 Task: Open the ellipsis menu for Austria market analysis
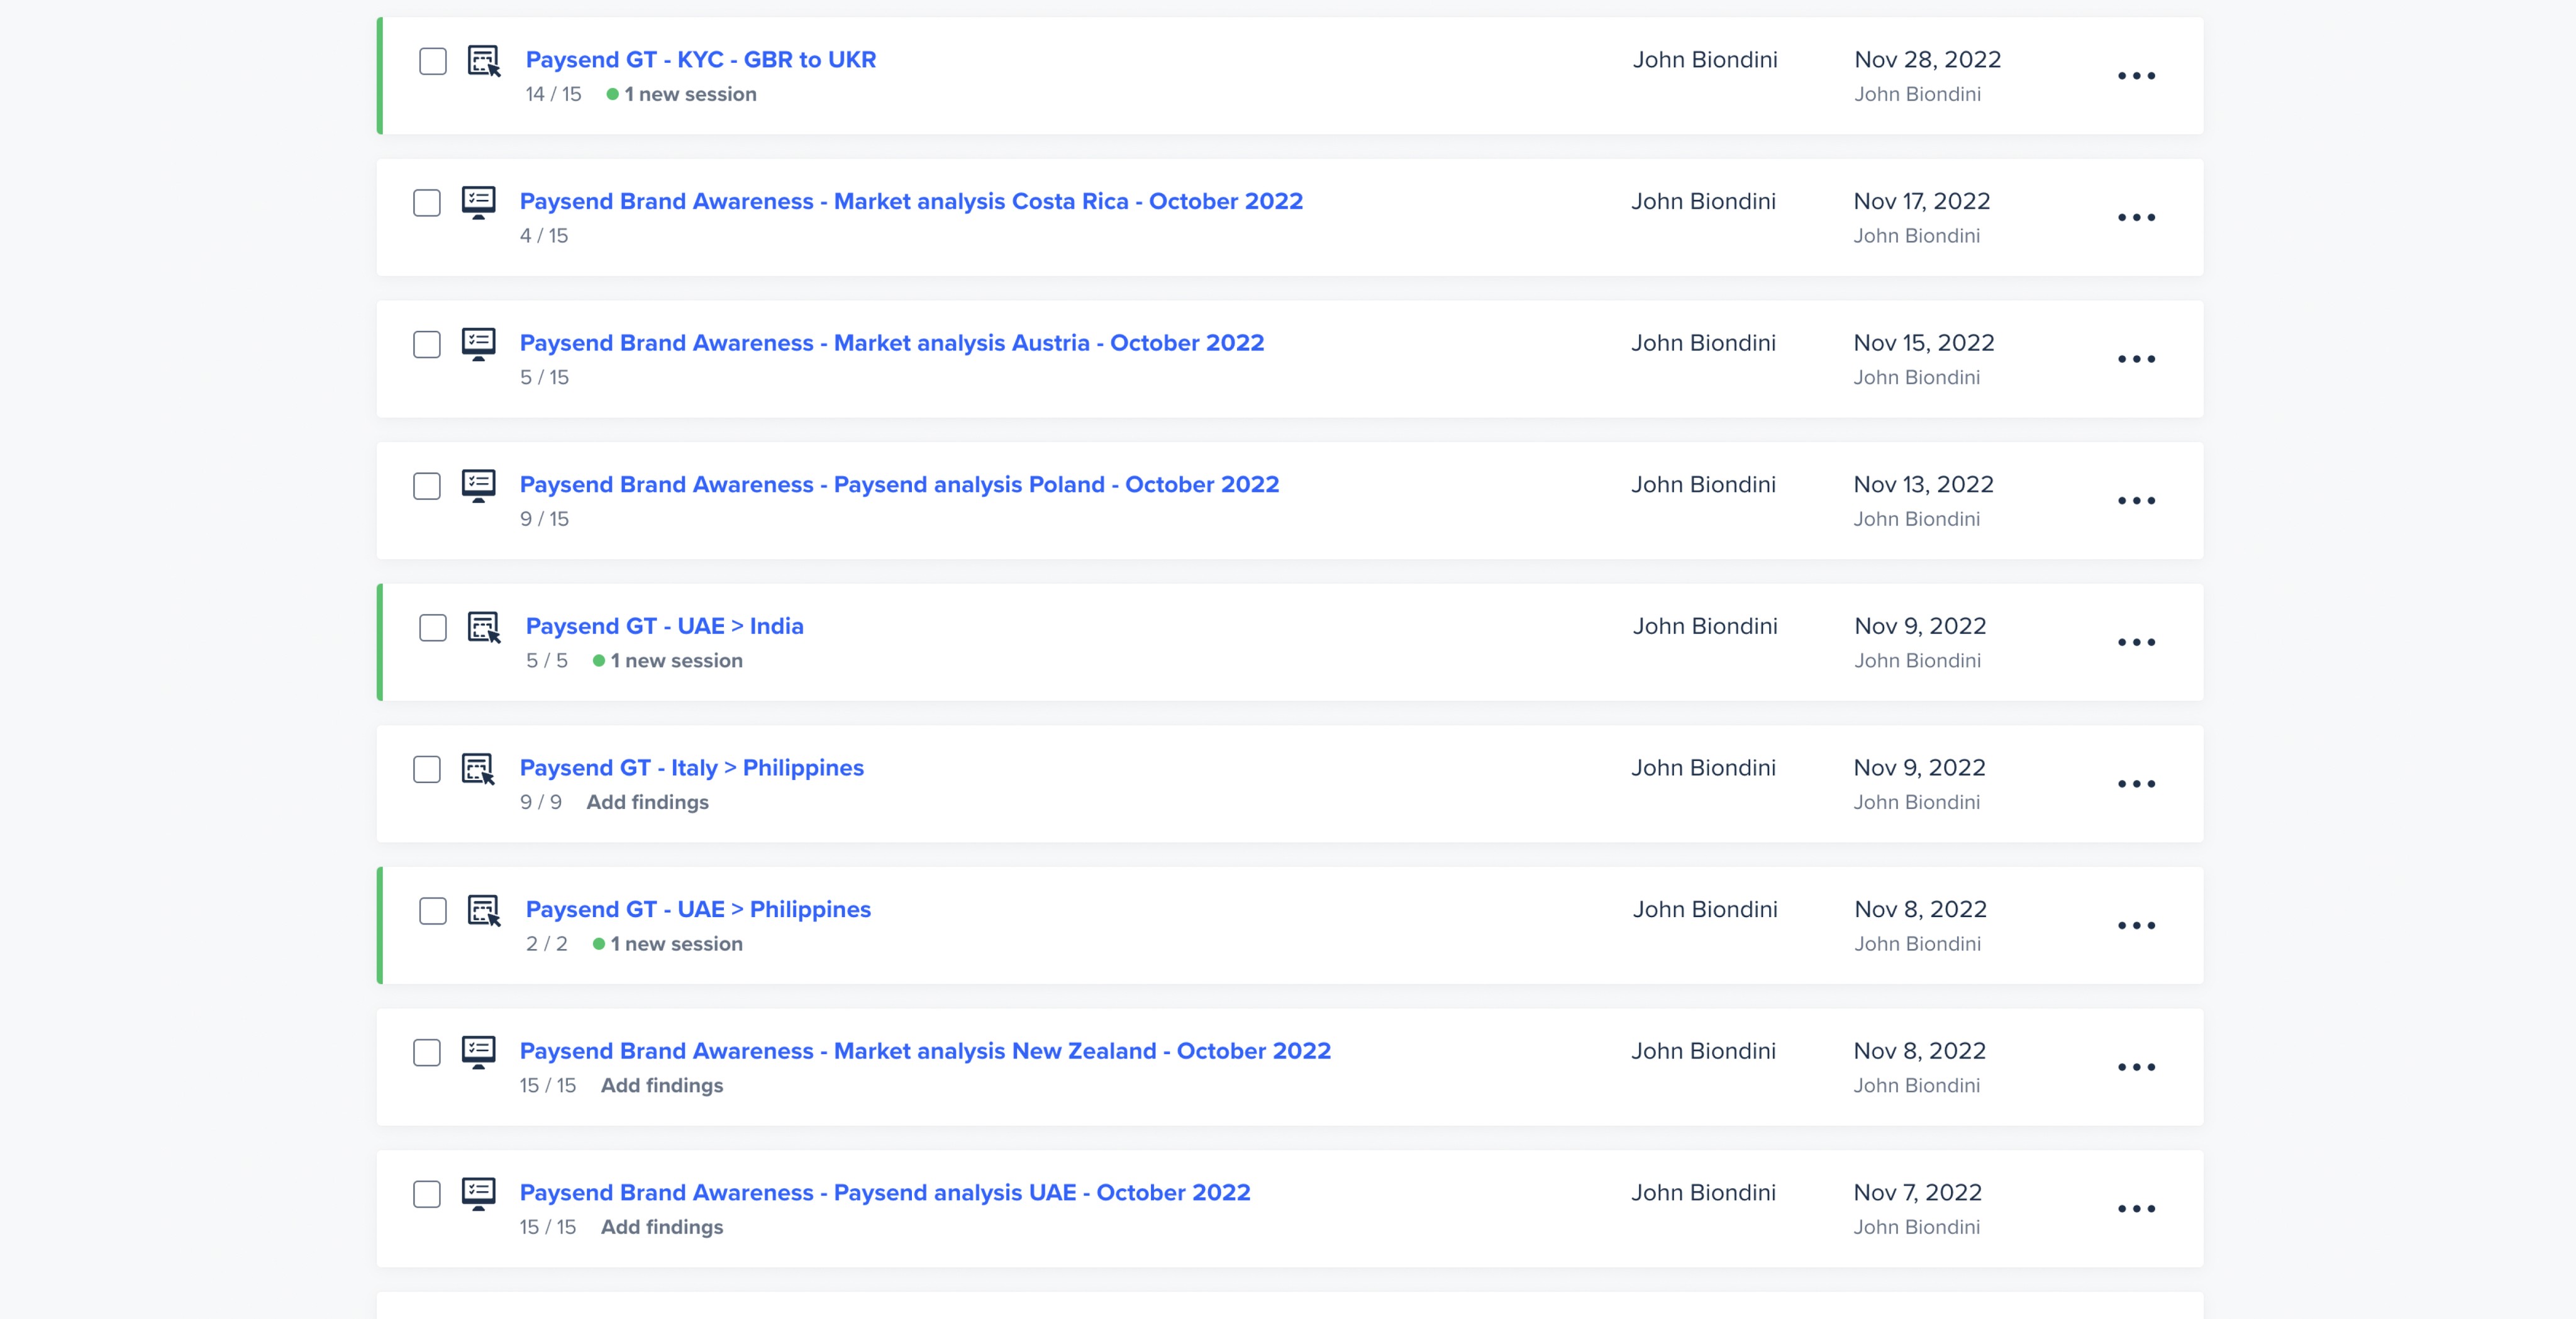[x=2136, y=359]
